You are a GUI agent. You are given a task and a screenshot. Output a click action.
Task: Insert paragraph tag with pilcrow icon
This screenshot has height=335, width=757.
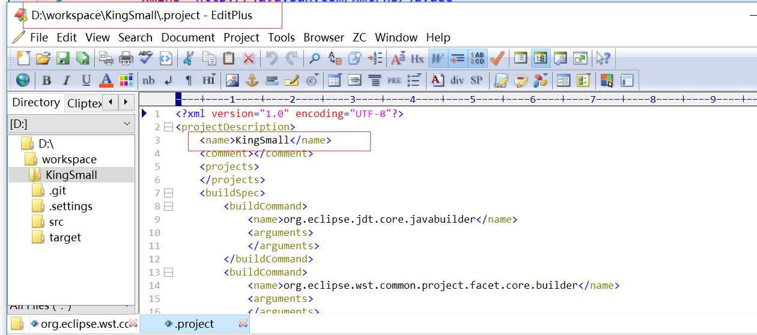[x=188, y=80]
